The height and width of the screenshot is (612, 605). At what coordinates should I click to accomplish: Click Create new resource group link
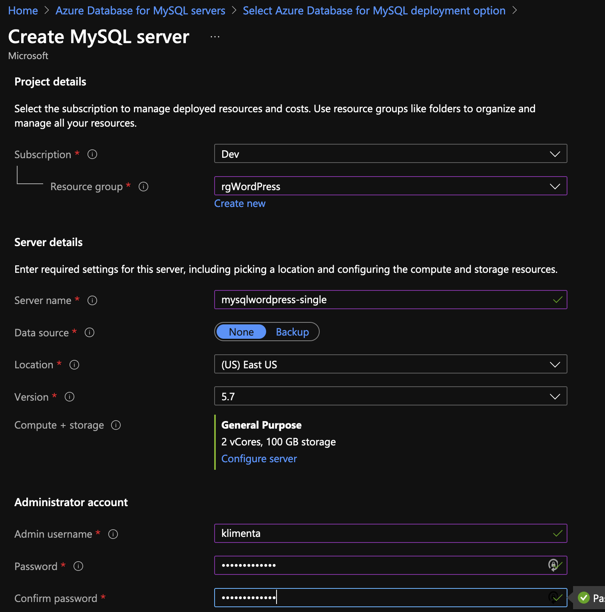click(x=240, y=203)
